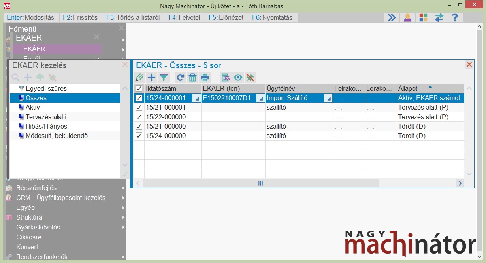Select the Tervezés alatti filter
The width and height of the screenshot is (486, 263).
pos(65,117)
